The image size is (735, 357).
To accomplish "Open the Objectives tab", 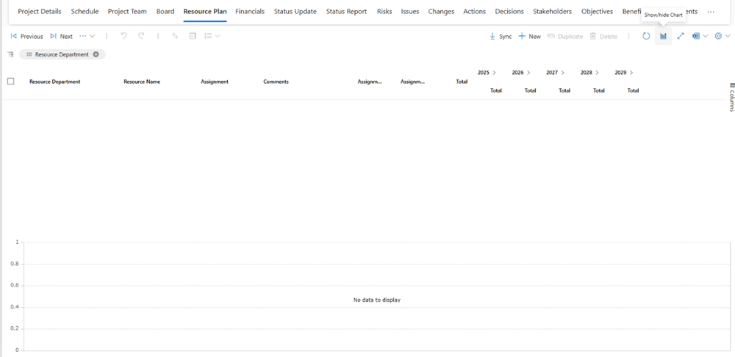I will click(597, 12).
